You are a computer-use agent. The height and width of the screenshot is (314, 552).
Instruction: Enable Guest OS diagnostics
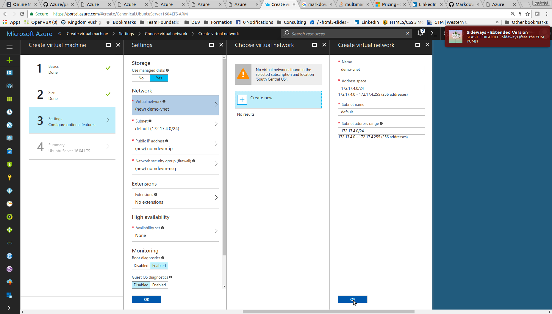point(159,285)
